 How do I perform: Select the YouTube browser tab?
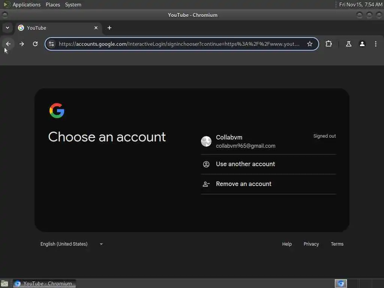[x=59, y=28]
